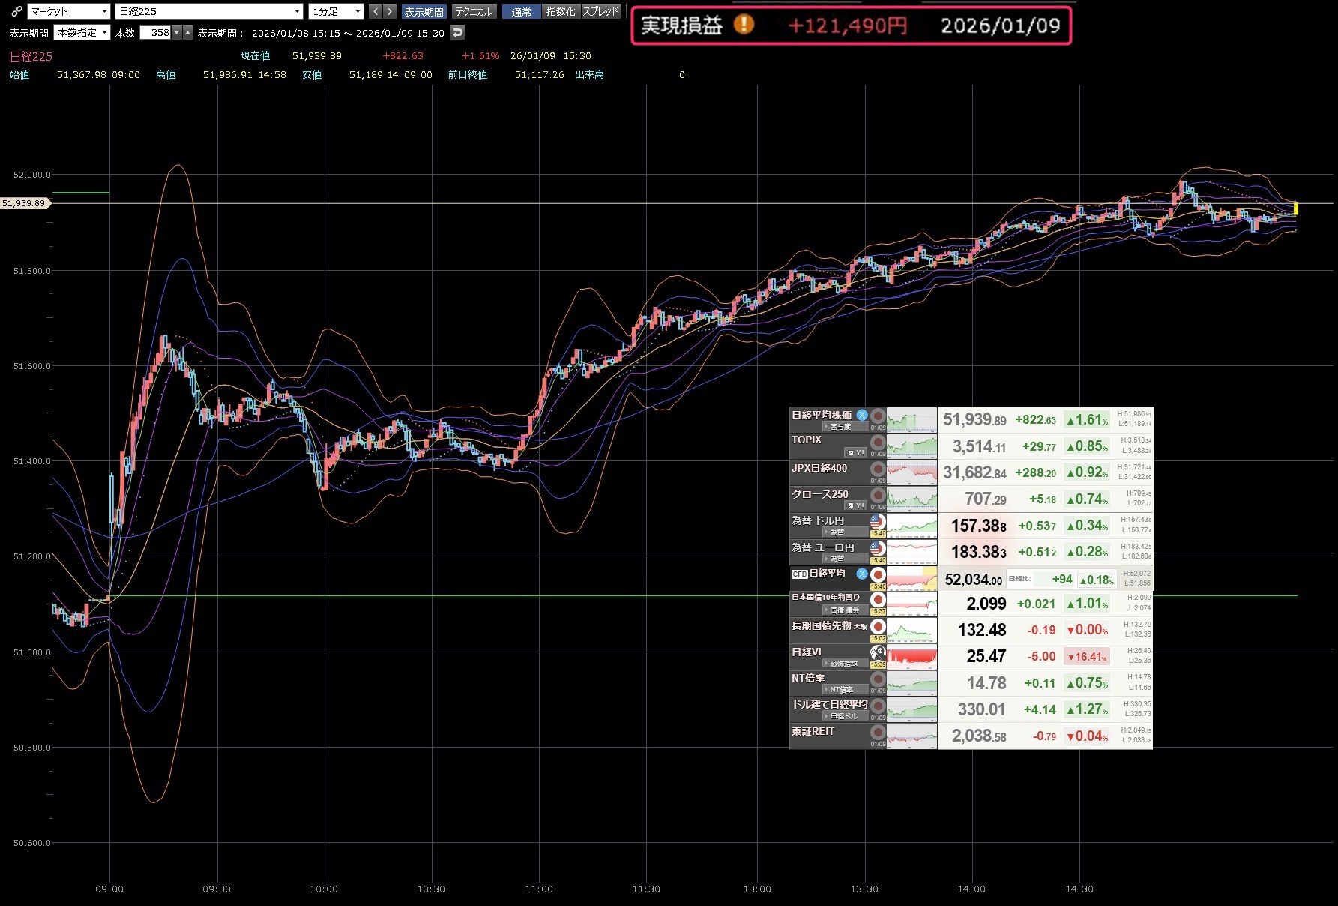Click the 表示期間 toolbar button

point(424,11)
